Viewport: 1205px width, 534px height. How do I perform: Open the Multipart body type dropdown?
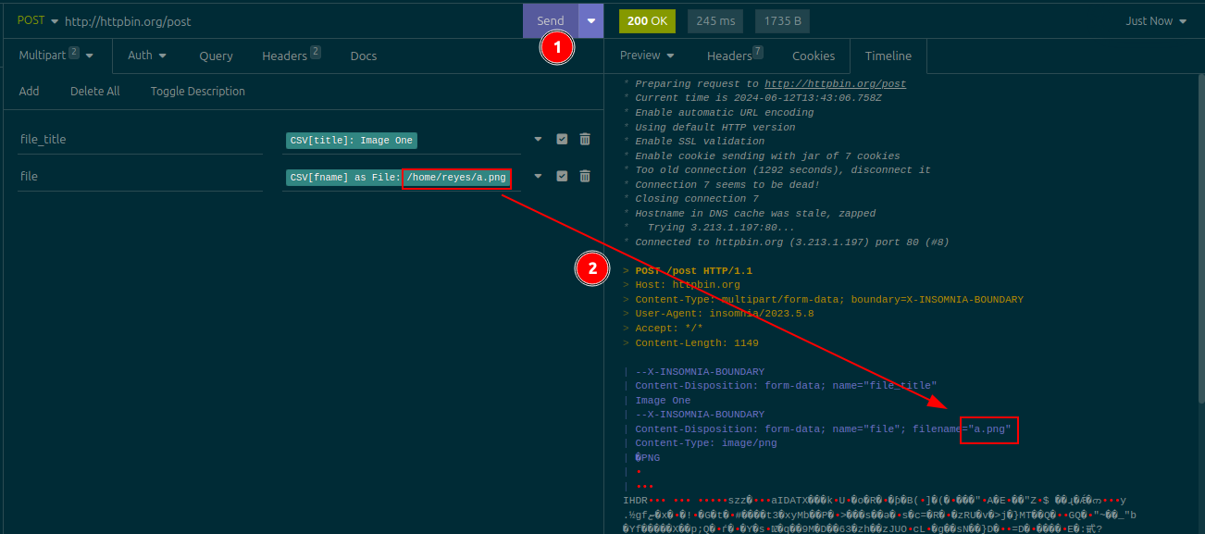[x=56, y=56]
